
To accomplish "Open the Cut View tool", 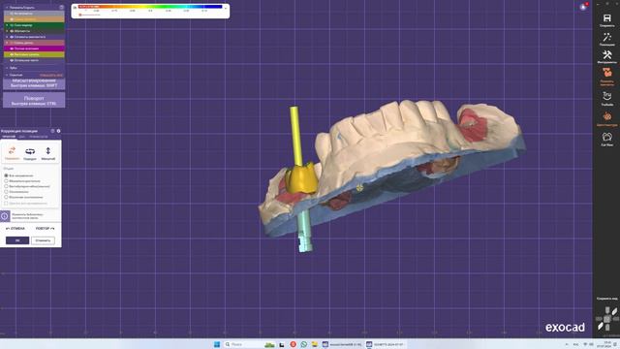I will point(607,137).
